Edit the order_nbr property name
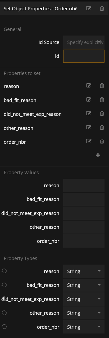 89,141
